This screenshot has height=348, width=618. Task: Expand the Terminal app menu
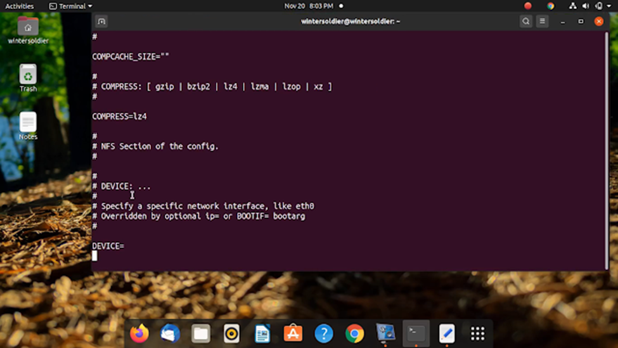(70, 6)
